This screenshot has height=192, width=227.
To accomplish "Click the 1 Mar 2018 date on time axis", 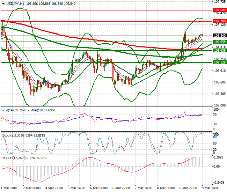I will 9,188.
